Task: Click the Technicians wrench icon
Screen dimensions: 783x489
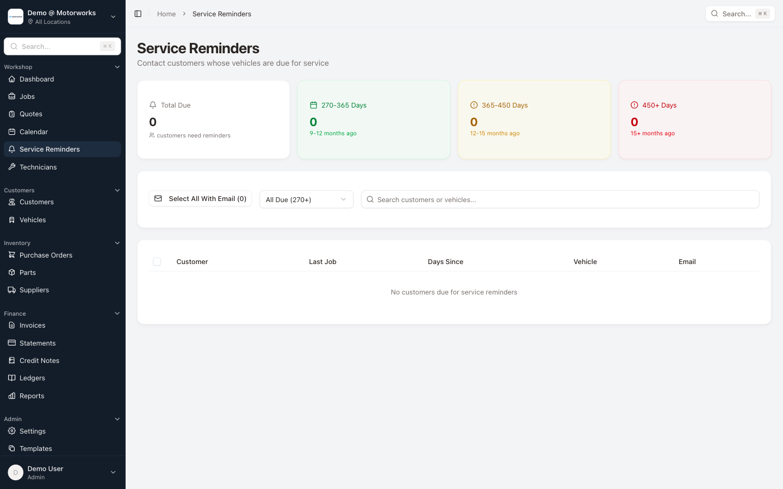Action: pos(11,167)
